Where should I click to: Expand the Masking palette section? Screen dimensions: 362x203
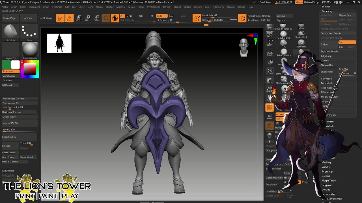326,162
